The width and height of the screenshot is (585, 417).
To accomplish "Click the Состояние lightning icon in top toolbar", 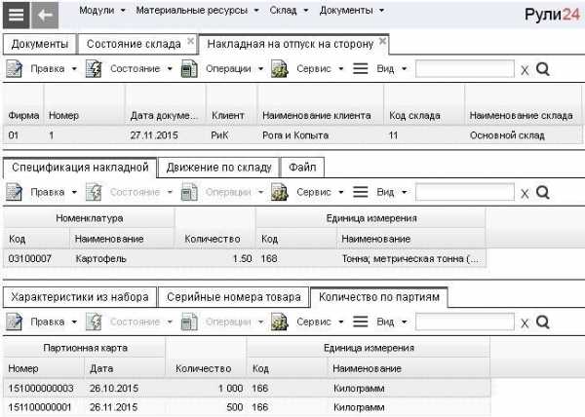I will click(x=94, y=69).
